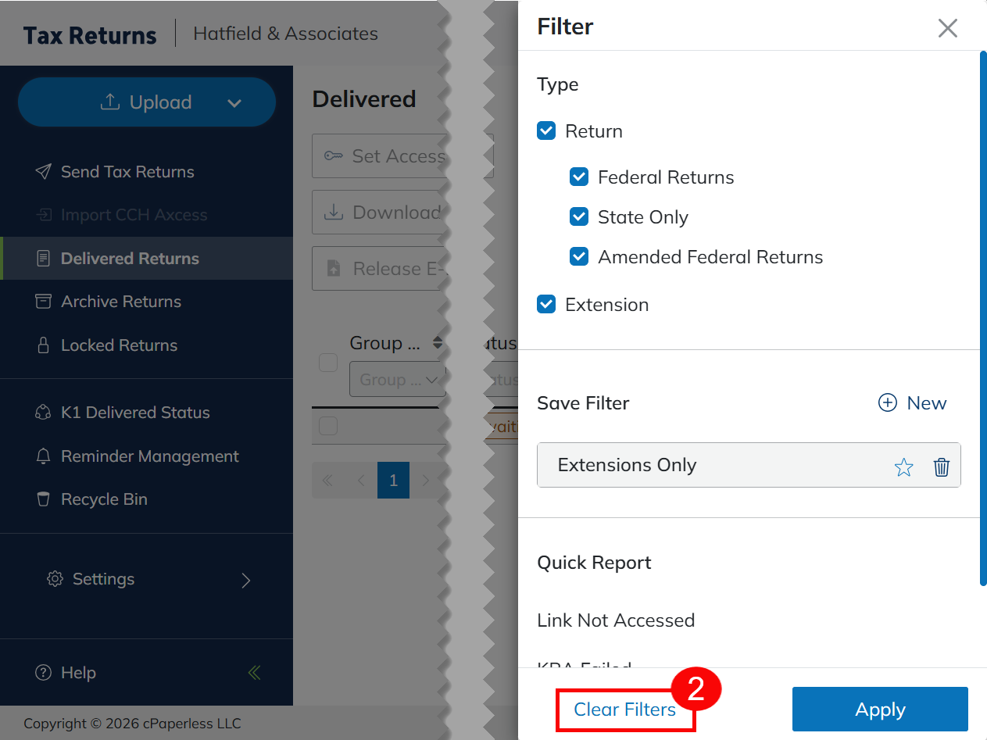Viewport: 987px width, 740px height.
Task: Click the Clear Filters link
Action: [624, 710]
